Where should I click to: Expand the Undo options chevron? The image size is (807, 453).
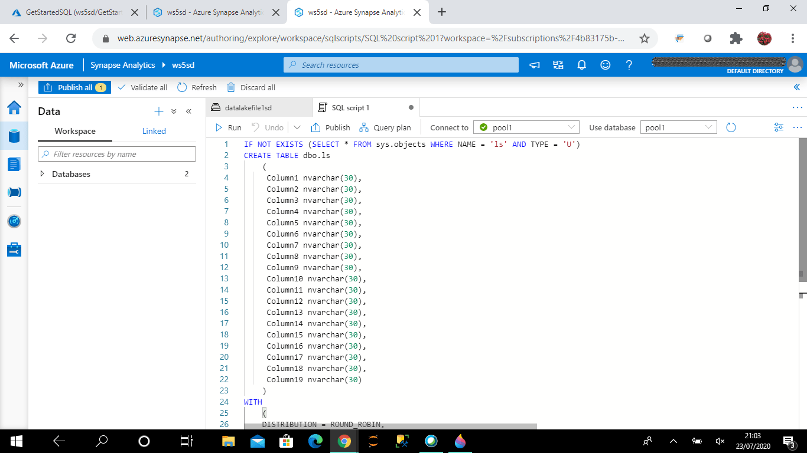(x=297, y=127)
